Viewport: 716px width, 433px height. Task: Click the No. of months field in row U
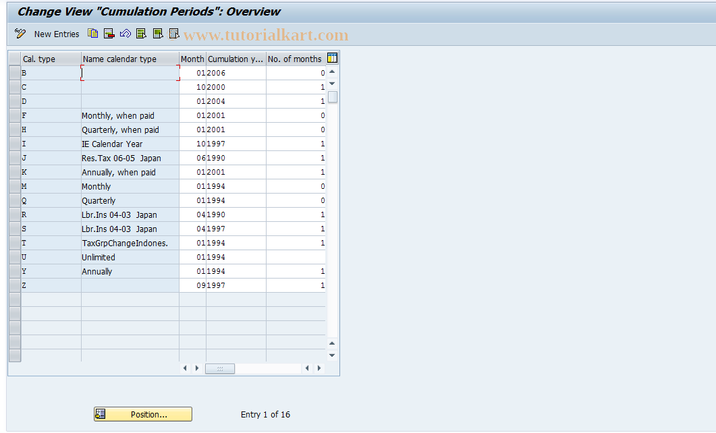[296, 257]
